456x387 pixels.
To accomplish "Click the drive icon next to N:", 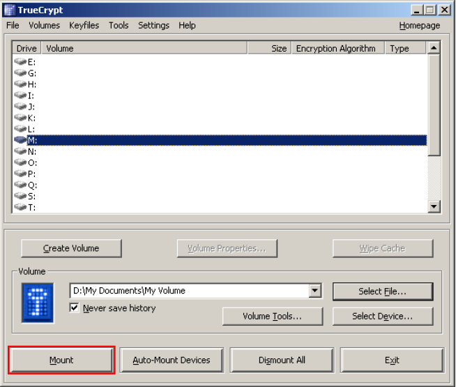I will [20, 151].
